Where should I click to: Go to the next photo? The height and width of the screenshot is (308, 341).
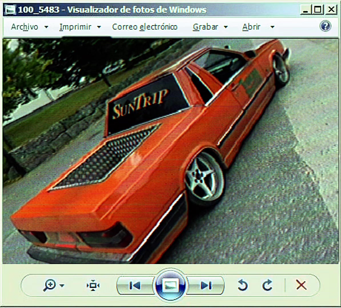(x=206, y=285)
